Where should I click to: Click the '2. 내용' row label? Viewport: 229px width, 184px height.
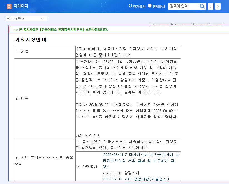[22, 99]
